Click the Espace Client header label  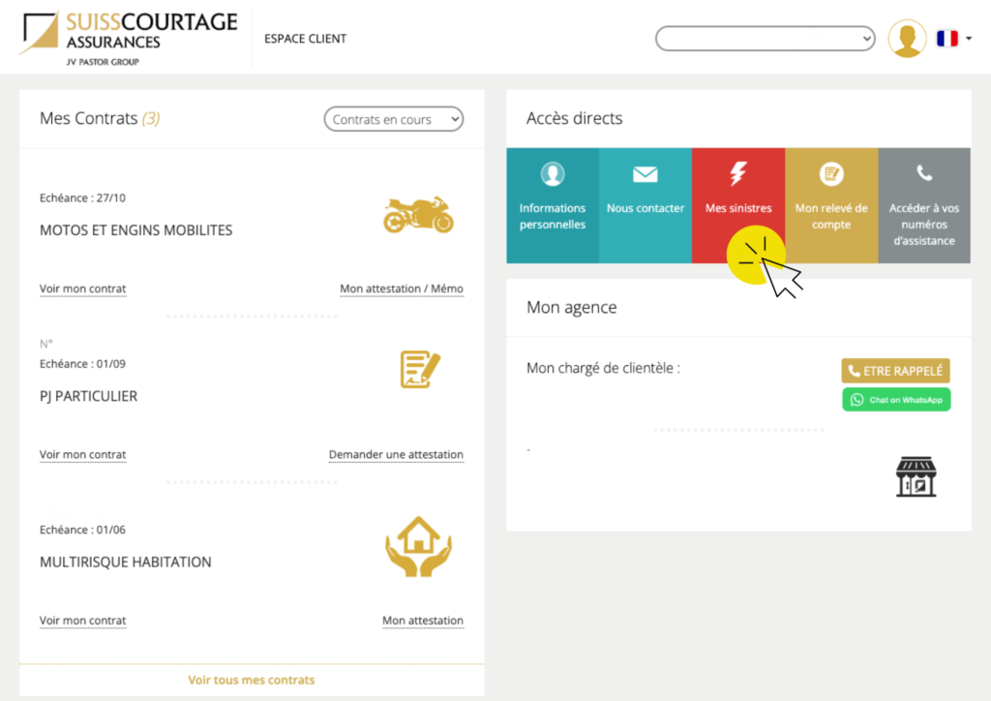(x=305, y=39)
